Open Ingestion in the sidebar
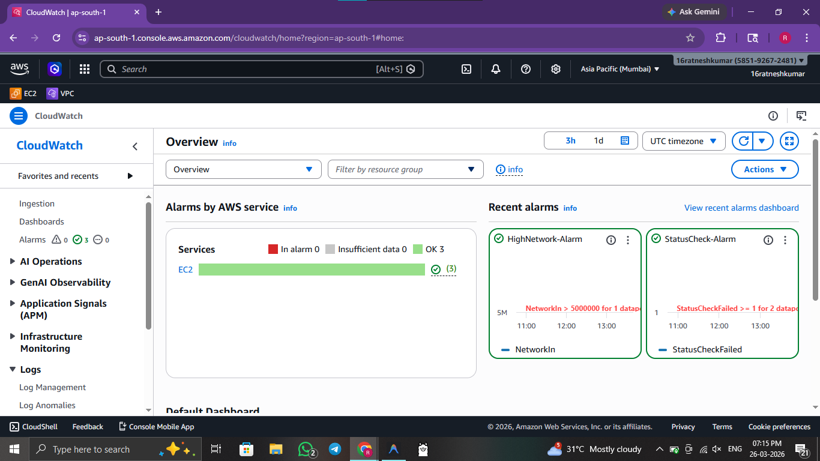 (37, 204)
